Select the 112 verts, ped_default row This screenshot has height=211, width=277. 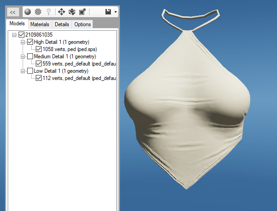(79, 78)
